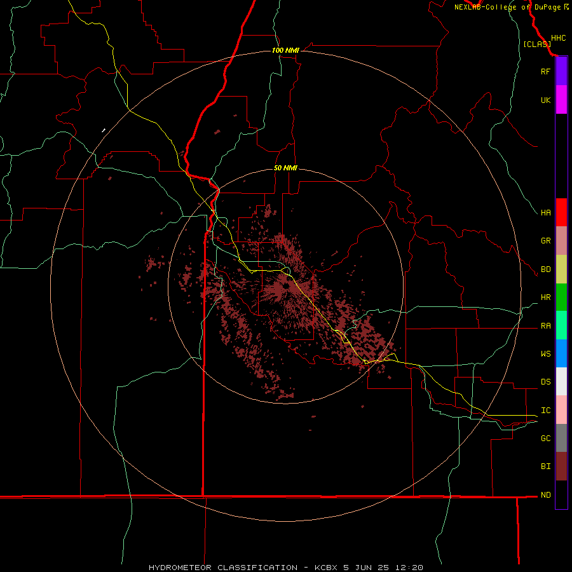This screenshot has width=572, height=572.
Task: Click the RA legend label
Action: pyautogui.click(x=545, y=325)
